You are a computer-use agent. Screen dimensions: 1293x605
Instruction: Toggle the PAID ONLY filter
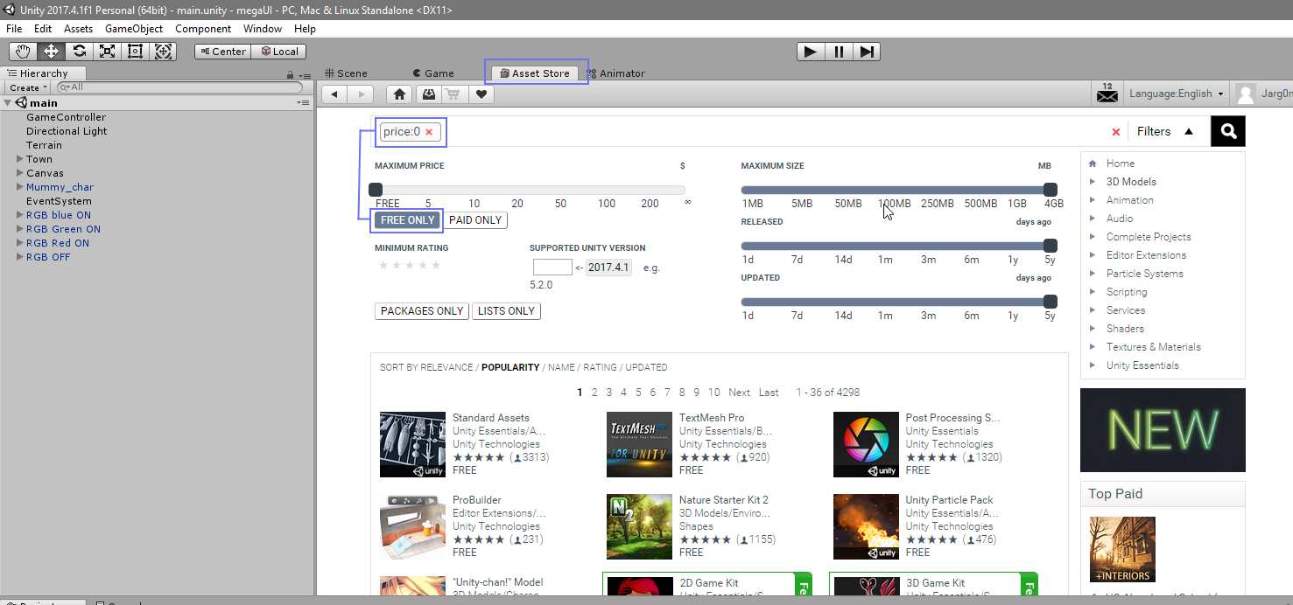click(x=475, y=220)
